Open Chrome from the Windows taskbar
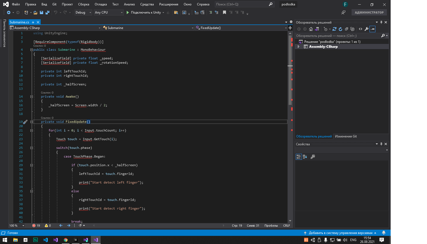This screenshot has height=244, width=427. (x=66, y=240)
